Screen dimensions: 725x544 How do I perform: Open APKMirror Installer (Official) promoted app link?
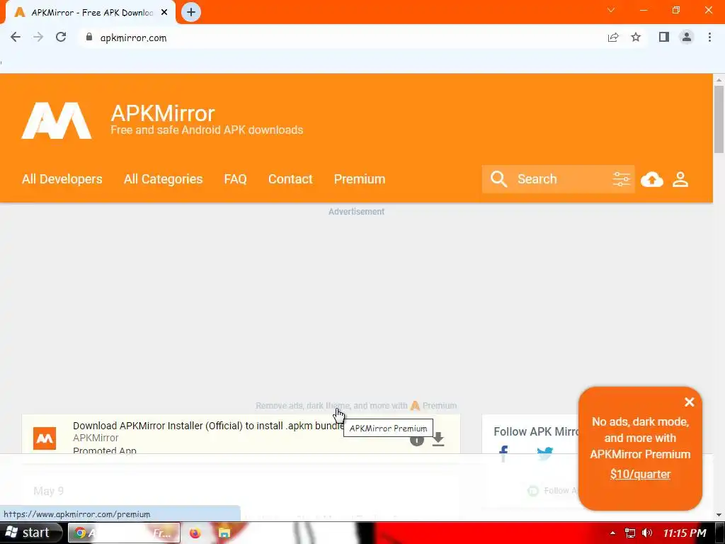pos(208,426)
